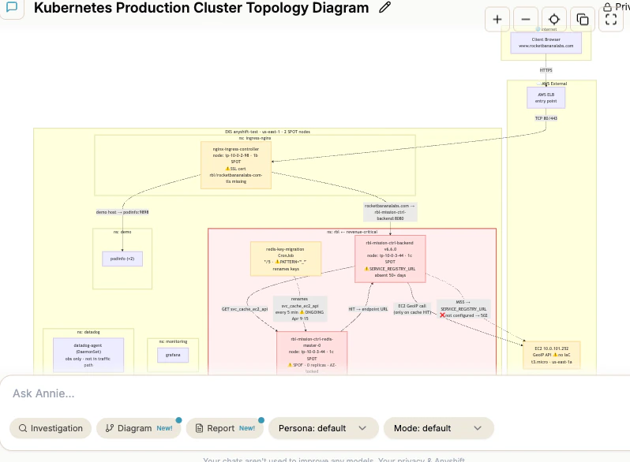
Task: Click 'ns: datadog' namespace label
Action: 88,332
